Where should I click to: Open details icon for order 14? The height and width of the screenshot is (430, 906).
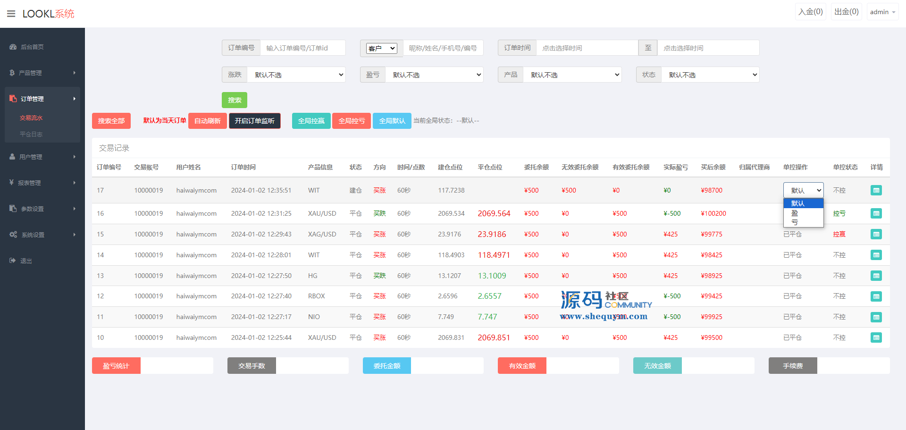point(876,255)
